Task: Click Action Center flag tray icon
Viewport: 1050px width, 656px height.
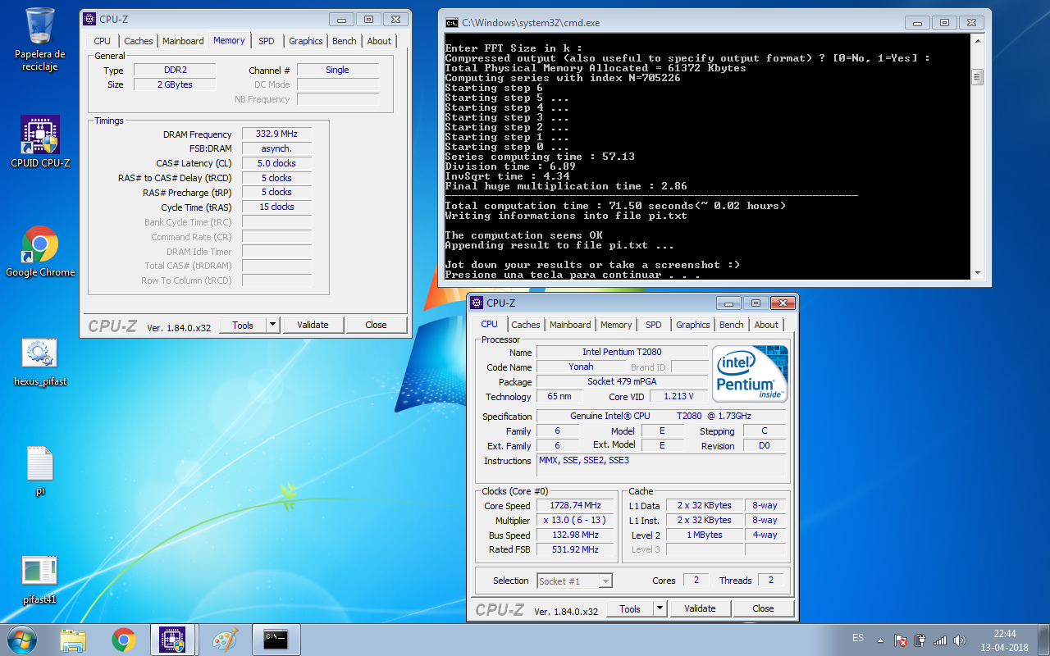Action: pos(901,640)
